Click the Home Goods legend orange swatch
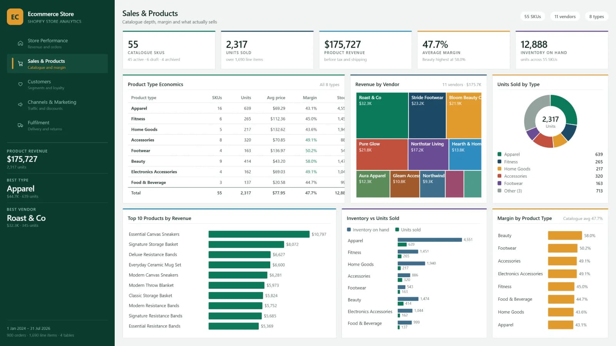 499,169
